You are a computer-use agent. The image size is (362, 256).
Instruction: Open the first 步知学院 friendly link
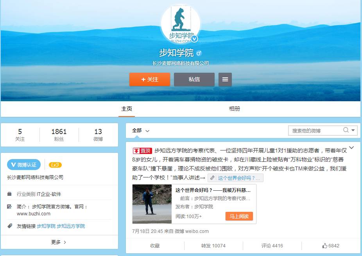(46, 226)
